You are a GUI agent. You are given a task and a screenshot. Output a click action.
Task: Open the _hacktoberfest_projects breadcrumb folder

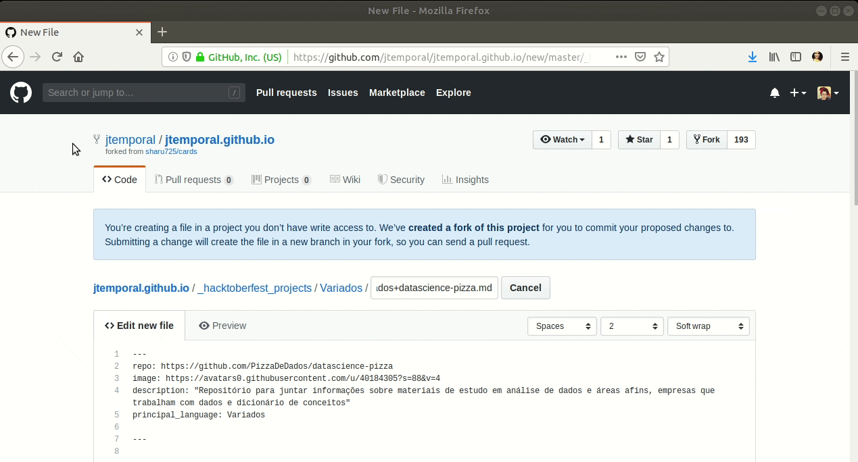tap(255, 288)
